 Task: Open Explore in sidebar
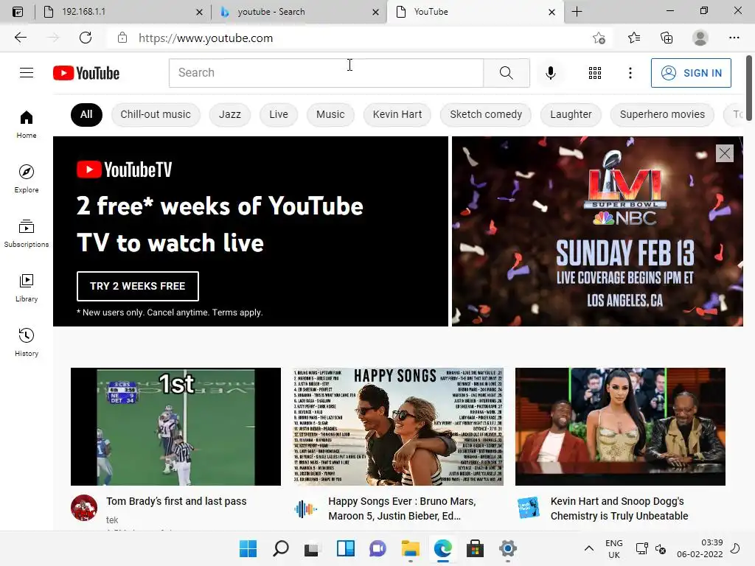click(27, 178)
